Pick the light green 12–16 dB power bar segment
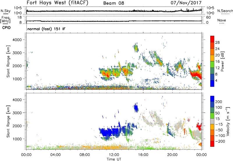233x161 pixels. coord(212,65)
